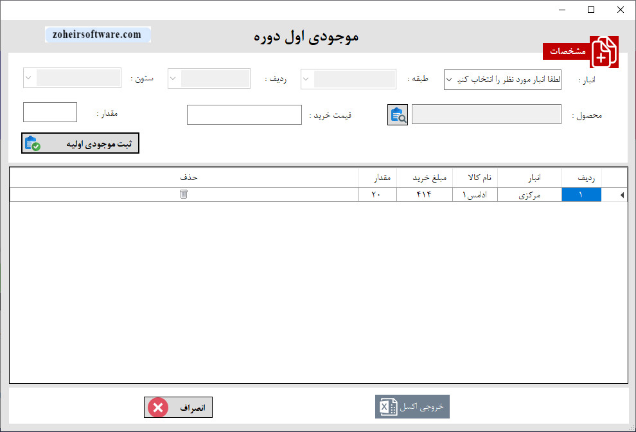The height and width of the screenshot is (432, 636).
Task: Click the product search icon beside محصول field
Action: pyautogui.click(x=397, y=114)
